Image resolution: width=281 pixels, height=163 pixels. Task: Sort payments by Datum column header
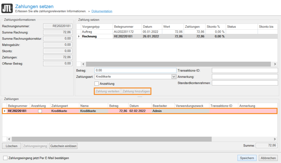[x=134, y=106]
